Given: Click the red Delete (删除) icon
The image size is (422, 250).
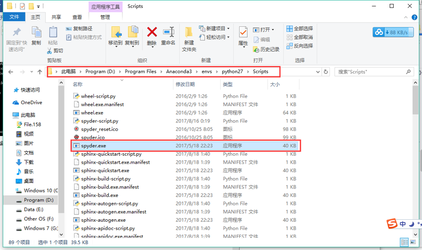Looking at the screenshot, I should 152,33.
